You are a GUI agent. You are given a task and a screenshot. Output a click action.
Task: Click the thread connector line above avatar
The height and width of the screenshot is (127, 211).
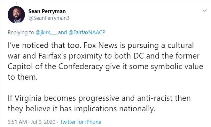click(x=16, y=3)
